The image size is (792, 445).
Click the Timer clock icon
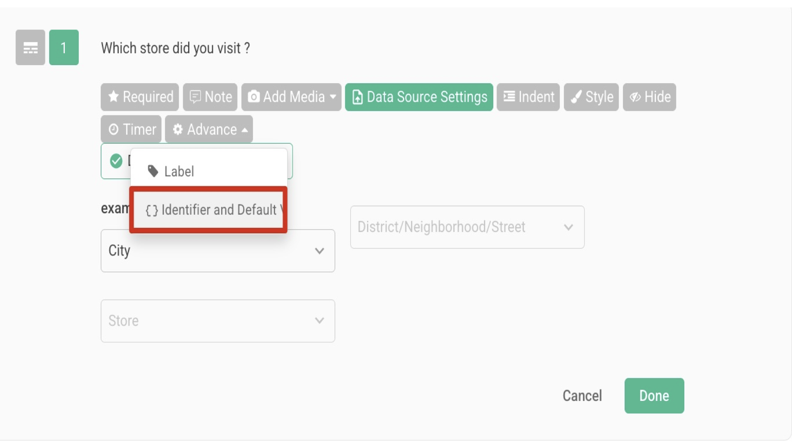pos(114,129)
